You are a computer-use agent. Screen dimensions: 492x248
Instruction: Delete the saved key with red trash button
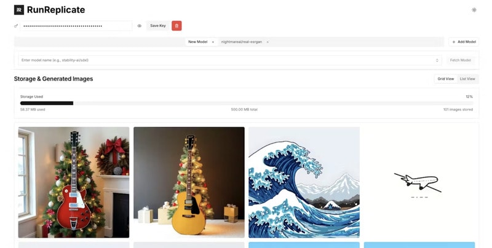click(x=177, y=26)
